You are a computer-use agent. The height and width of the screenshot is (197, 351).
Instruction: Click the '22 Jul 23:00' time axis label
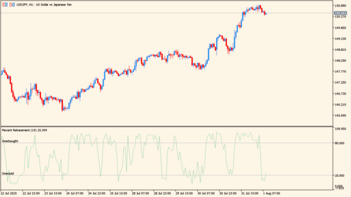tap(31, 193)
